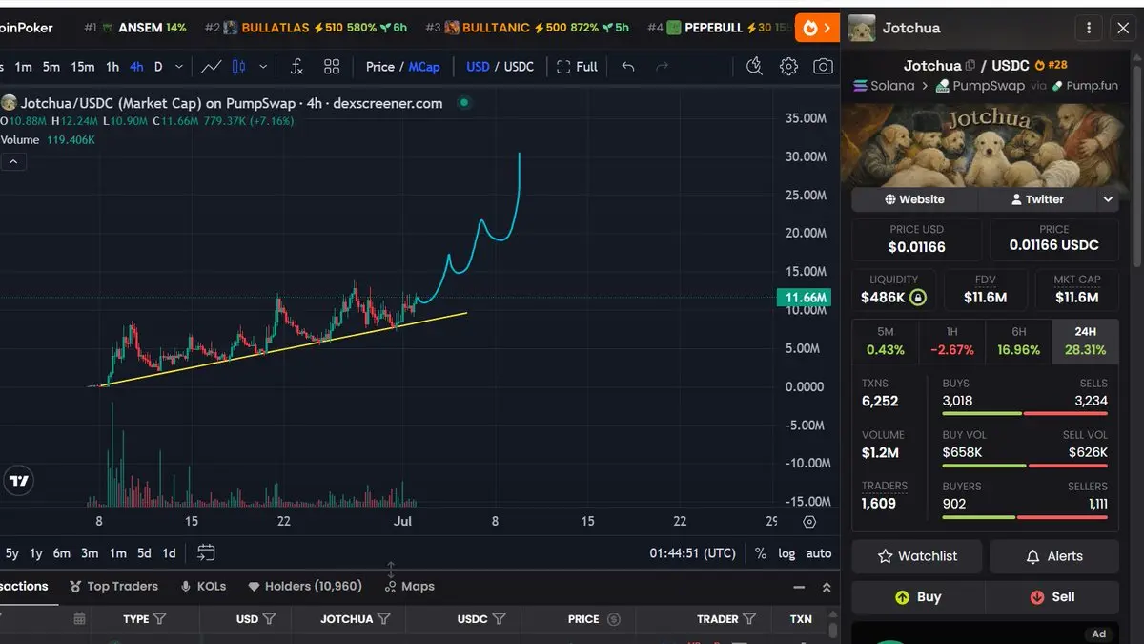Viewport: 1144px width, 644px height.
Task: Expand transactions panel with double chevron
Action: click(827, 587)
